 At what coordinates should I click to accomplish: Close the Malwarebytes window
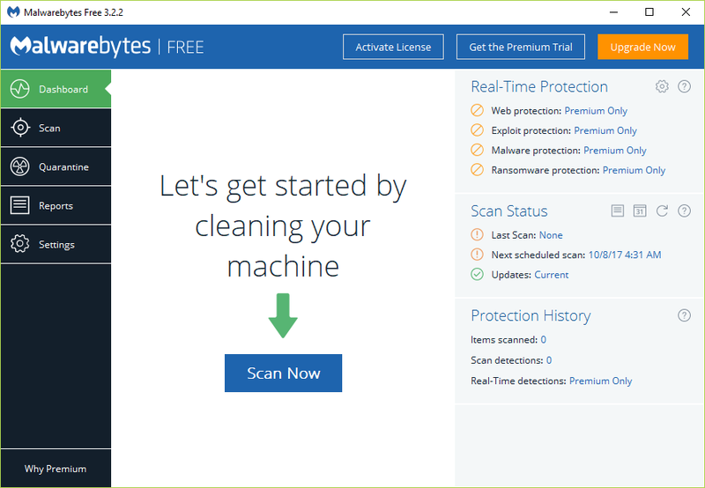tap(686, 12)
